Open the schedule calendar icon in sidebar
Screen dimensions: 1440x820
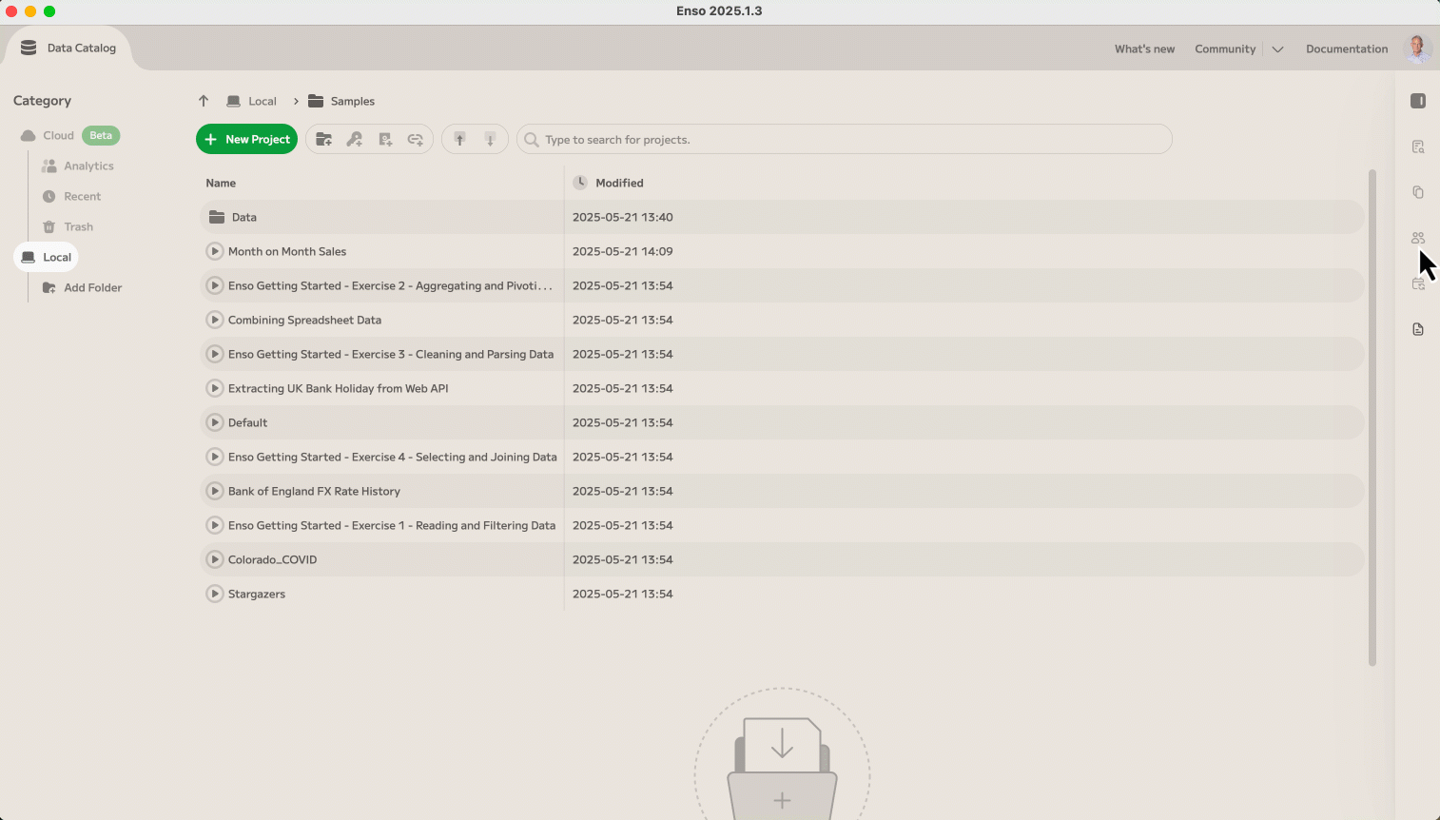1418,283
